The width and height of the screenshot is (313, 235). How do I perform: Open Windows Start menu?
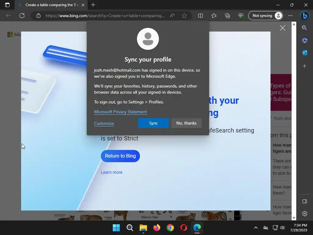[x=116, y=228]
